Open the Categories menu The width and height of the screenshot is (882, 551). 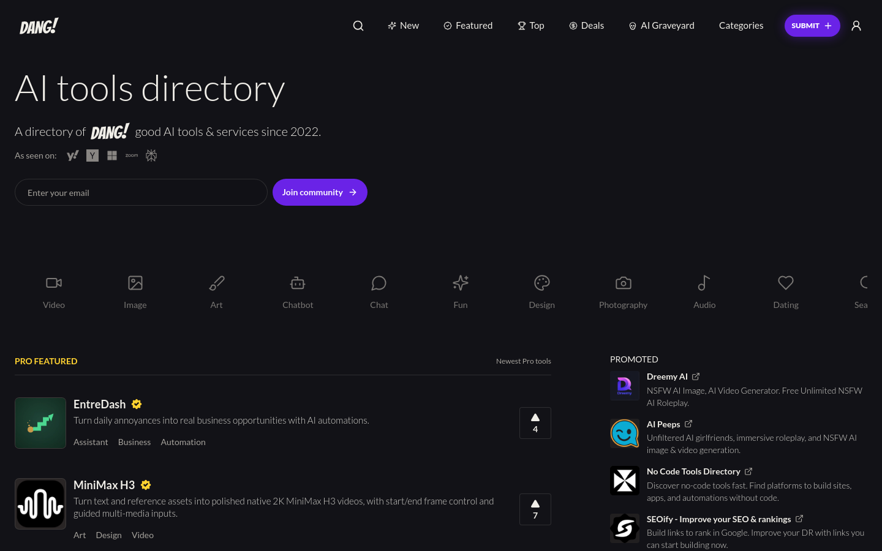[x=741, y=26]
